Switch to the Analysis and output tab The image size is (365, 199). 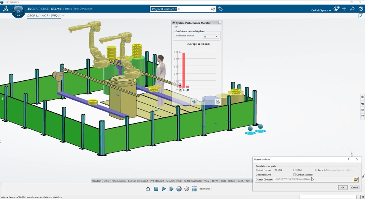(138, 181)
